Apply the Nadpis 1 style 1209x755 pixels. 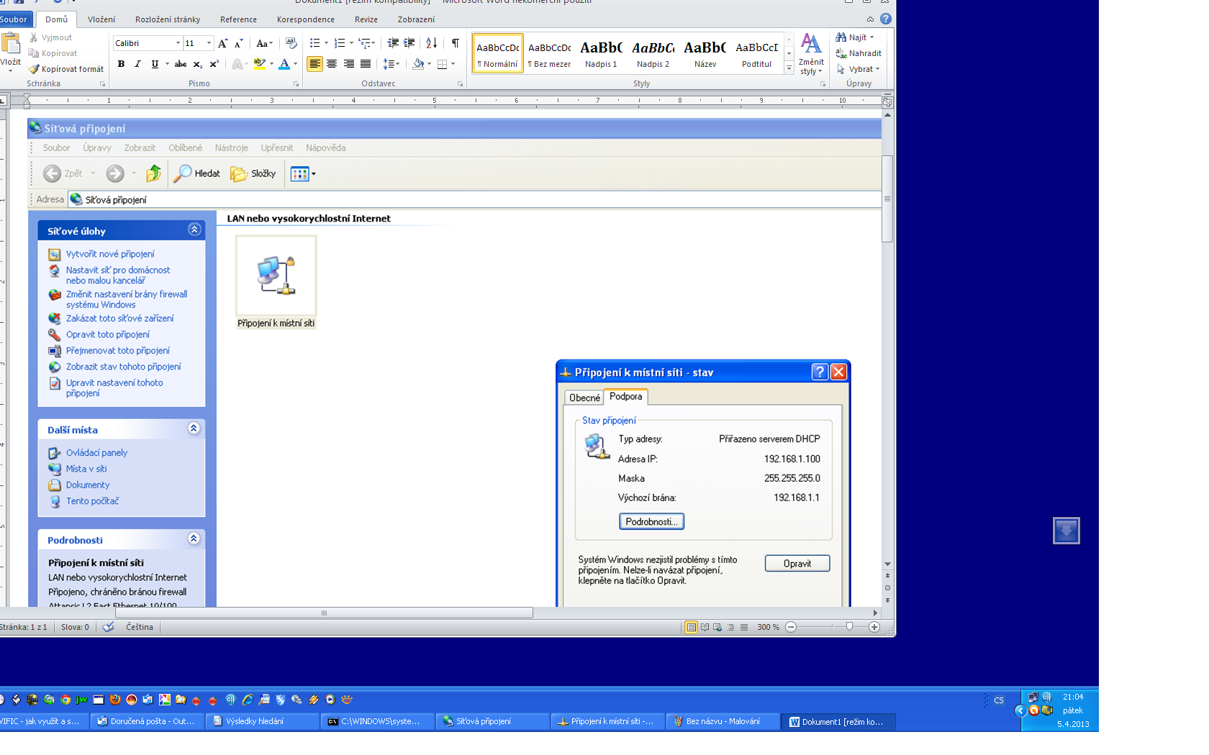click(601, 53)
